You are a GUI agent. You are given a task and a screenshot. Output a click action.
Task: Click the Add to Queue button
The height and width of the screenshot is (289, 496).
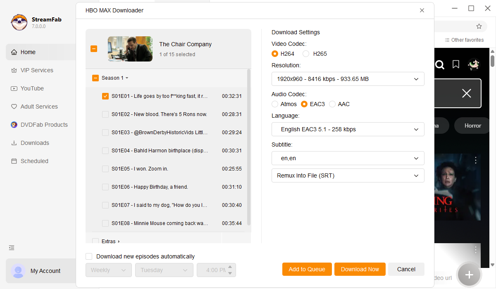coord(307,269)
